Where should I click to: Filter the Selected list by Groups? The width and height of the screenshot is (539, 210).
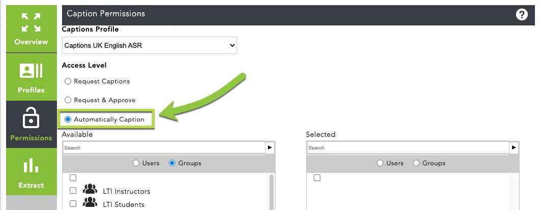pyautogui.click(x=416, y=163)
